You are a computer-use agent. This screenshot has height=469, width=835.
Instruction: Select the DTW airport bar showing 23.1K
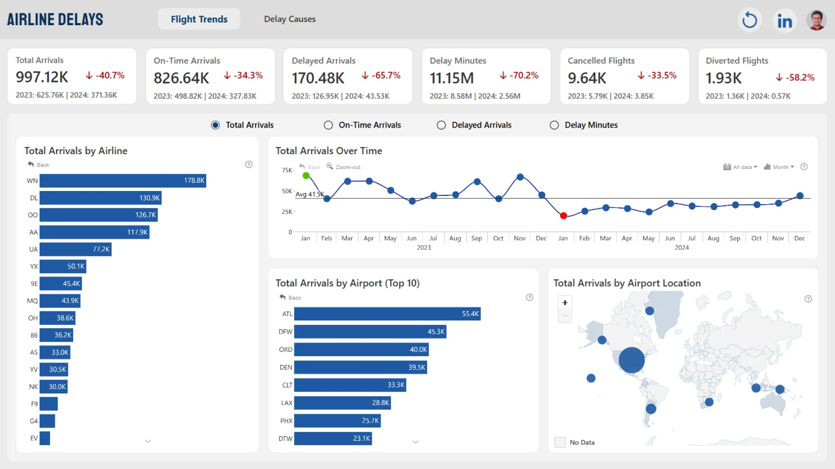click(x=333, y=438)
